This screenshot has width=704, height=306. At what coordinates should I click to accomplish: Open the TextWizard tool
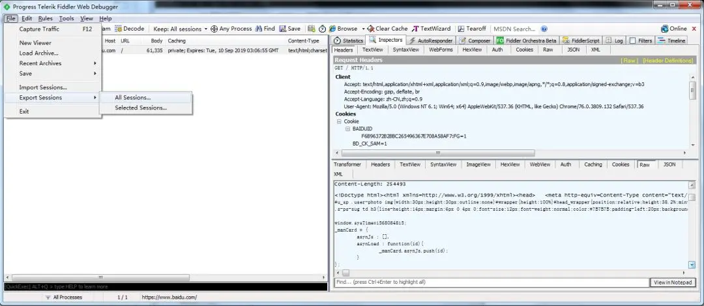coord(432,29)
